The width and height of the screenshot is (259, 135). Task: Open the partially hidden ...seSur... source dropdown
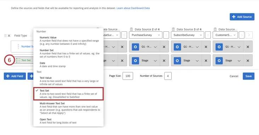point(112,35)
